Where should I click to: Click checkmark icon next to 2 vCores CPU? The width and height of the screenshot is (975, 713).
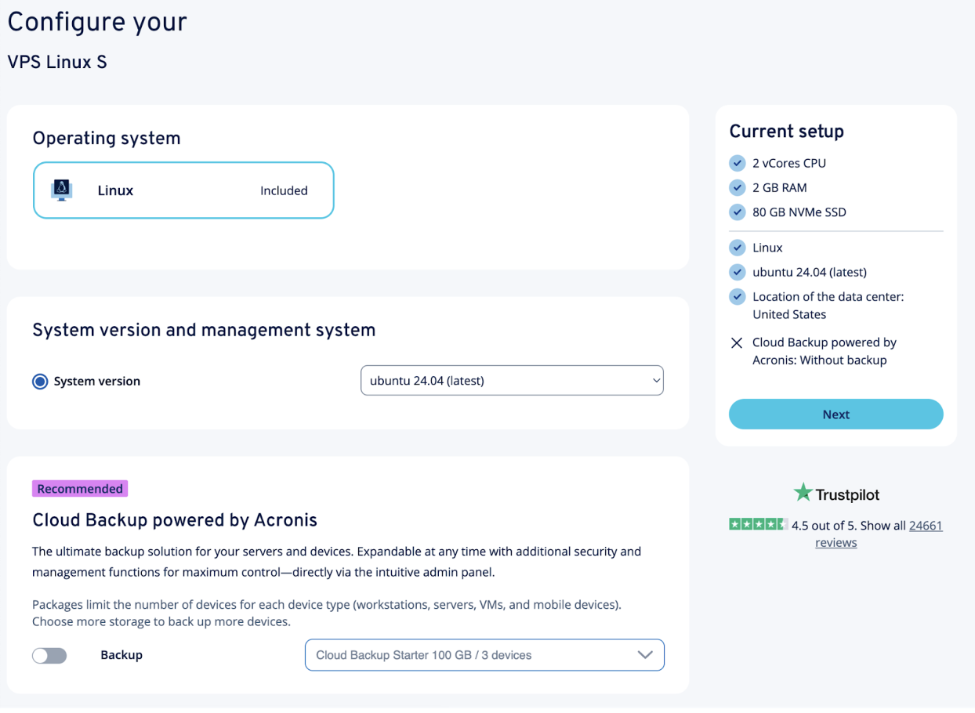point(737,163)
